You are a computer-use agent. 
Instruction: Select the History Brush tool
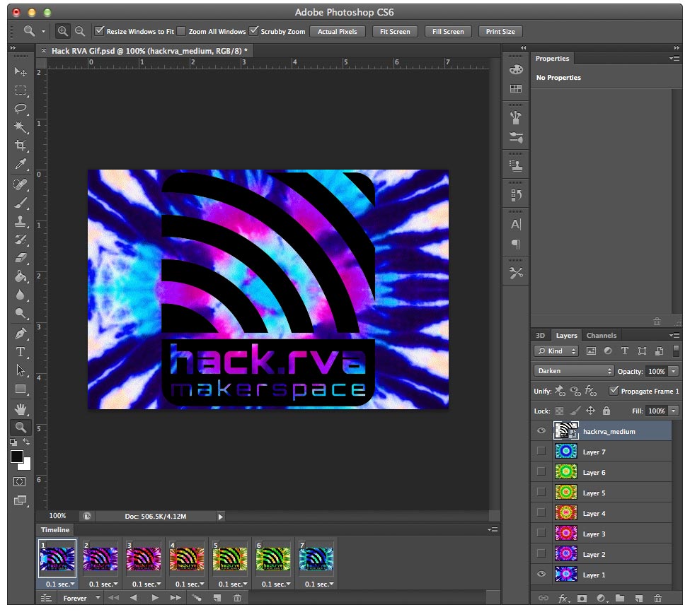point(21,240)
